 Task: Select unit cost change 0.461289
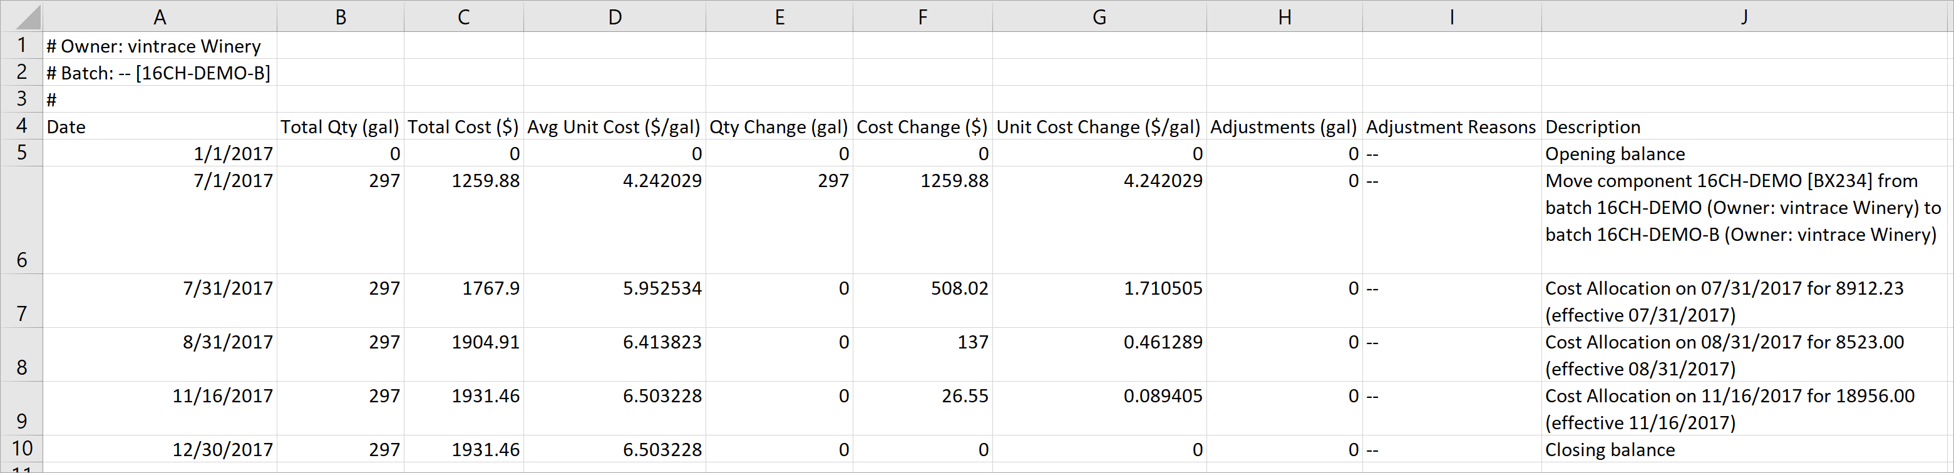[1099, 355]
